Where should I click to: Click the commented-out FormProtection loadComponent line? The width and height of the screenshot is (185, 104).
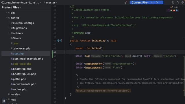click(x=103, y=91)
